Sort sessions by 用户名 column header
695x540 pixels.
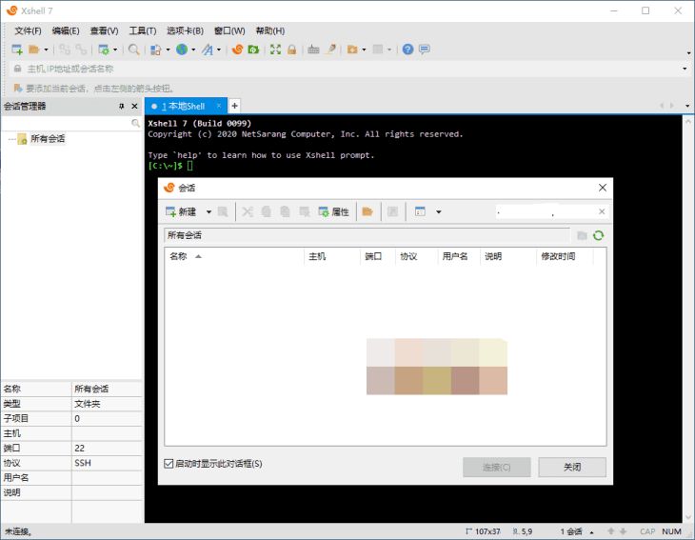coord(459,256)
